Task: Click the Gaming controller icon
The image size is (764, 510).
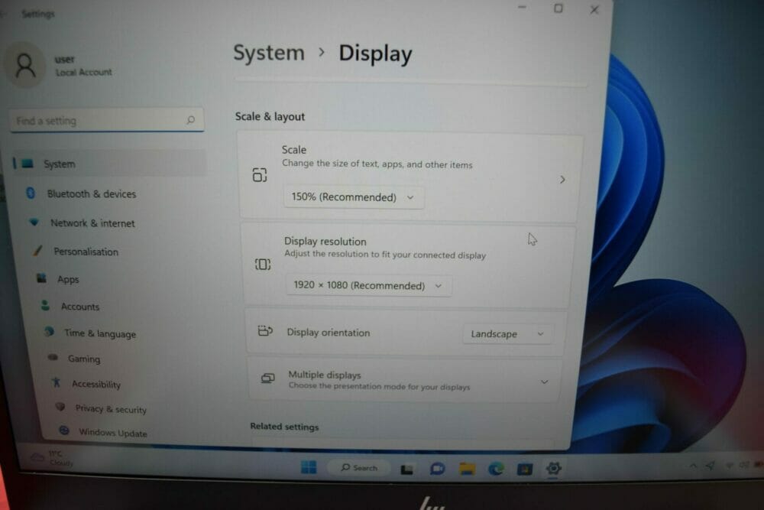Action: (x=53, y=357)
